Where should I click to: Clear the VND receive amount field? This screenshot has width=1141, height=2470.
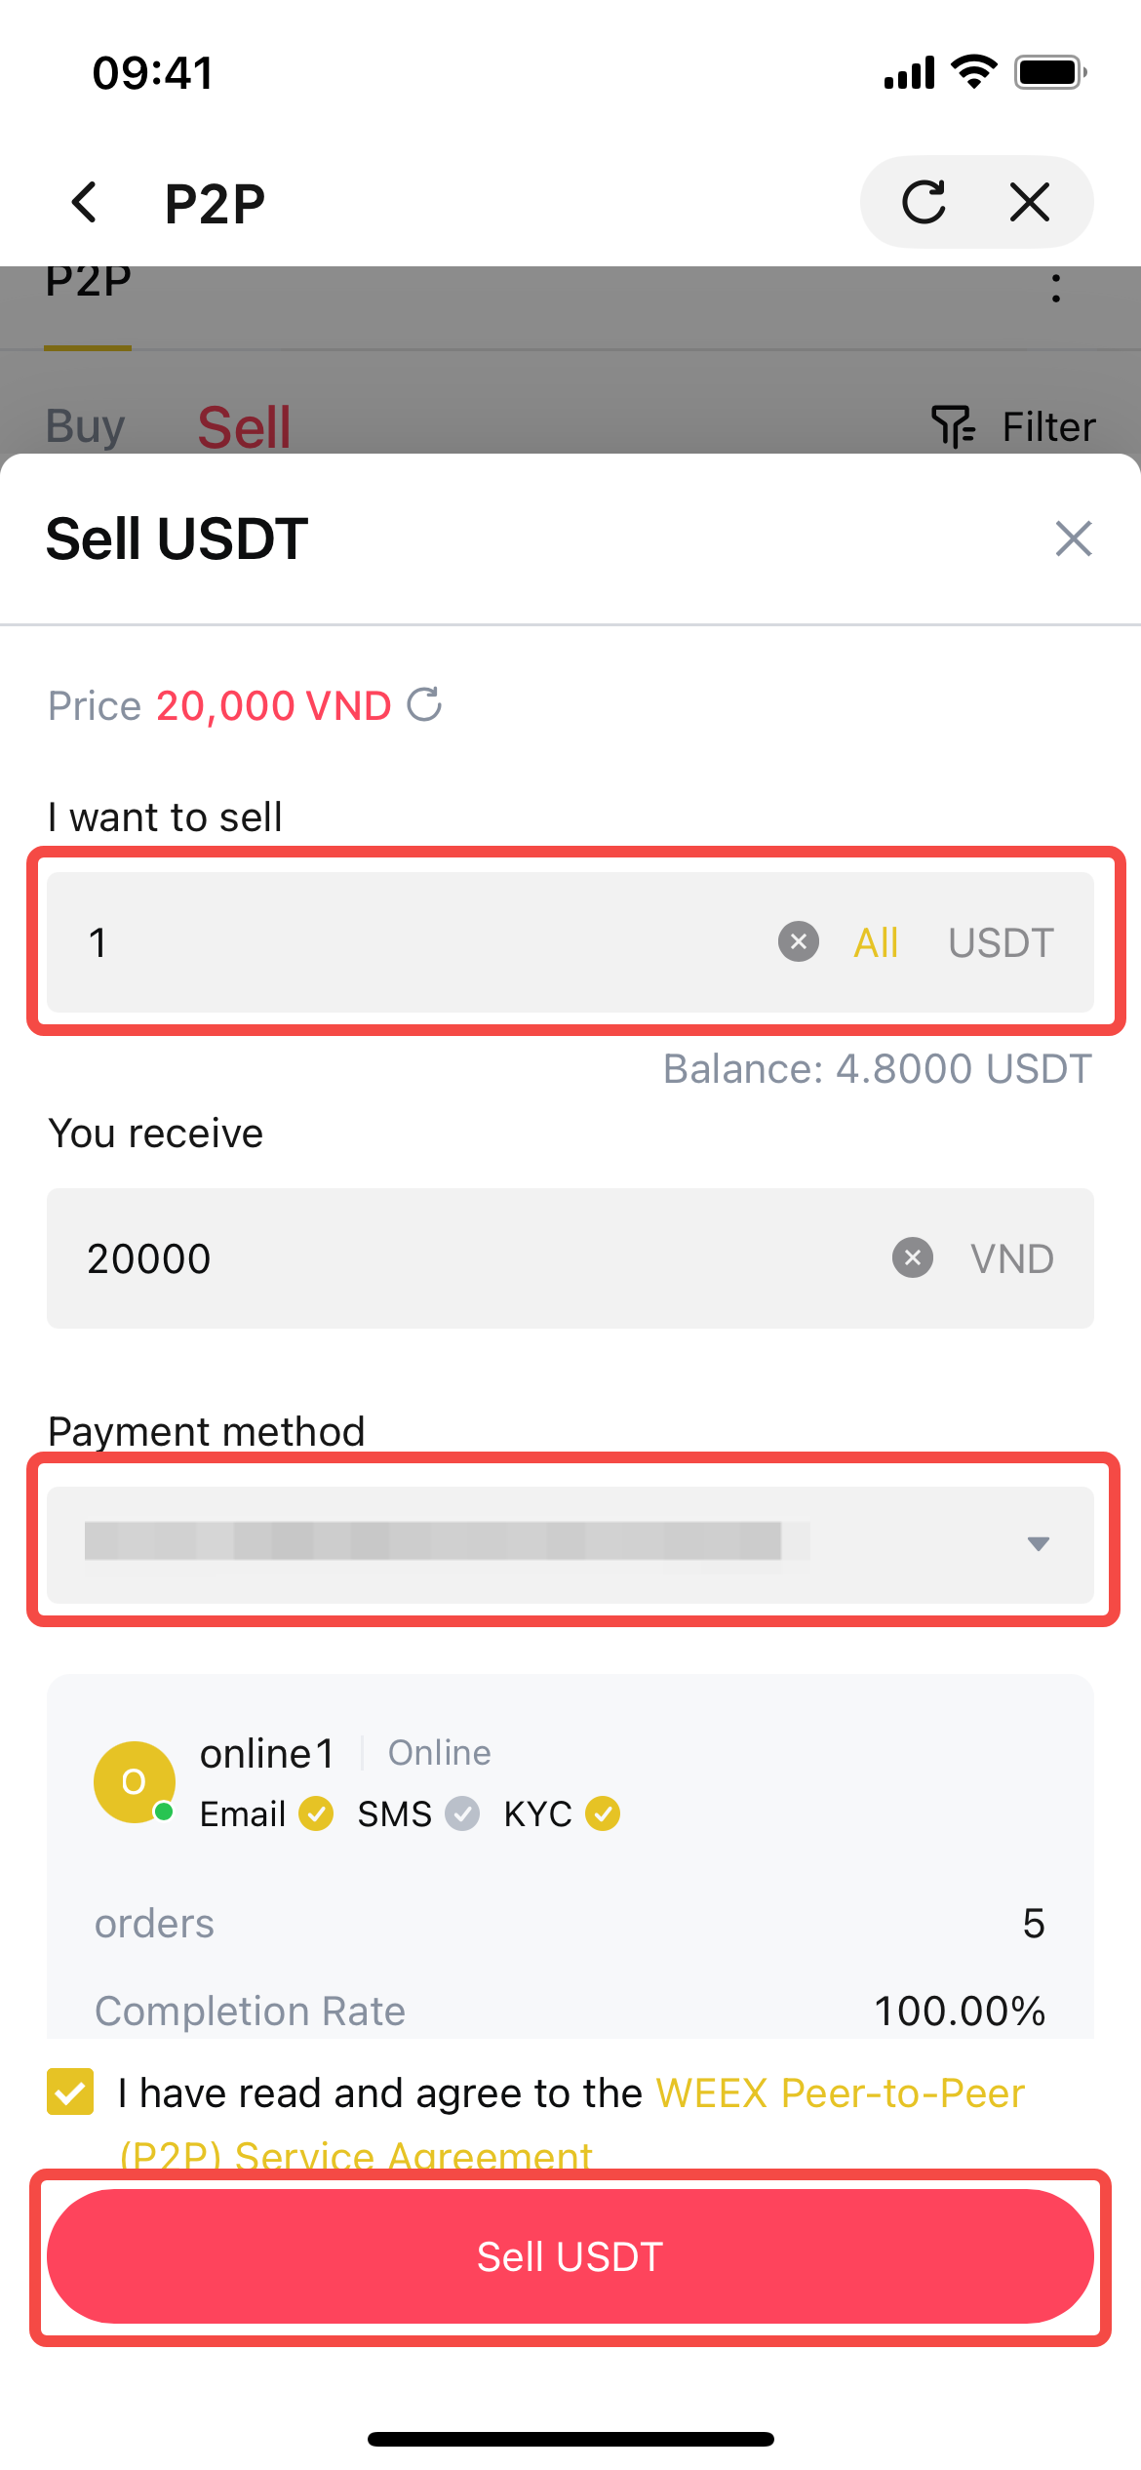click(912, 1257)
